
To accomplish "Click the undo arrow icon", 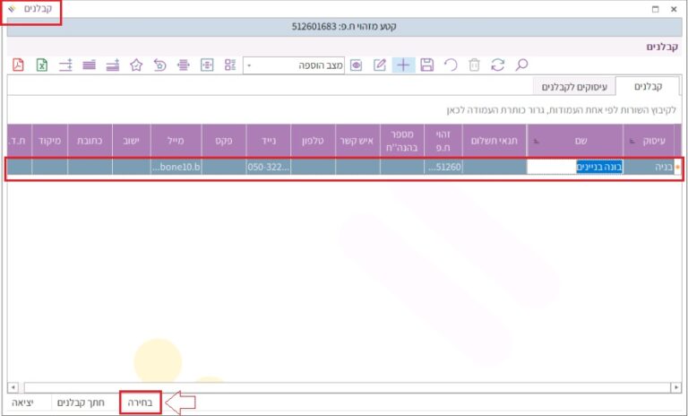I will 451,65.
